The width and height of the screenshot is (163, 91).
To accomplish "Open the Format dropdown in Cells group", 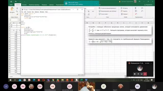I will point(125,14).
